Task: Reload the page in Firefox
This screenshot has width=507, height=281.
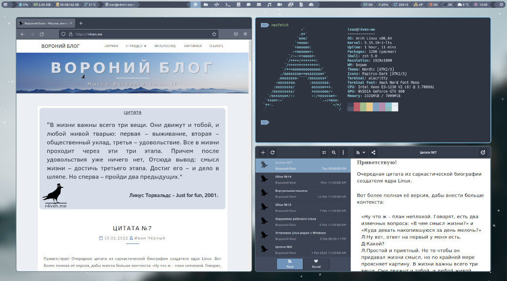Action: [42, 34]
